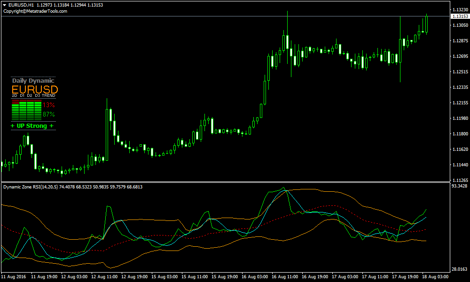Click the current price tag 1.13153
Screen dimensions: 470x282
tap(459, 16)
